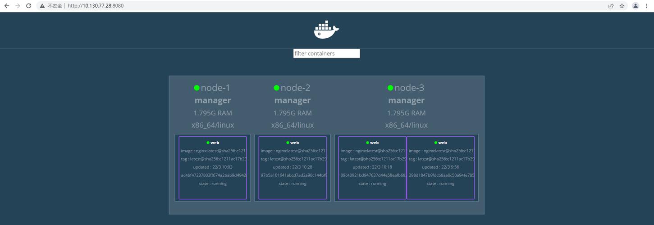
Task: Open the not-secure warning icon in address bar
Action: pos(42,6)
